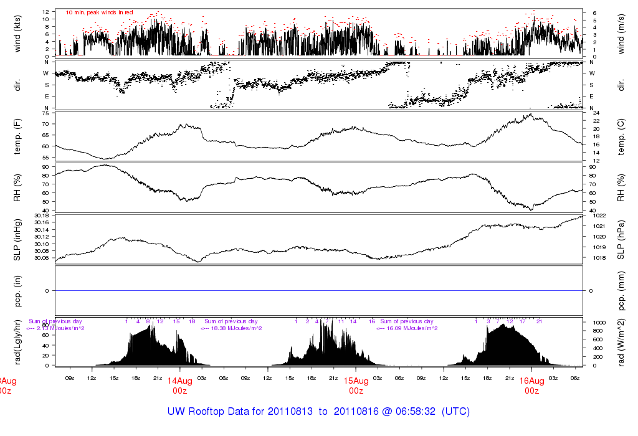
Task: Click the 'pcp. (in)' axis label
Action: tap(17, 290)
